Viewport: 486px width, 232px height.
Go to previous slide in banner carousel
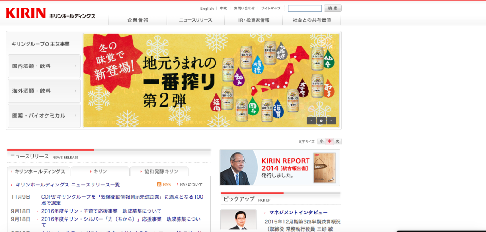[x=311, y=121]
